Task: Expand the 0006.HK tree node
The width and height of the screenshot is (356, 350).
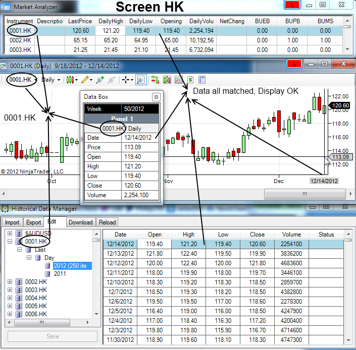Action: coord(10,314)
